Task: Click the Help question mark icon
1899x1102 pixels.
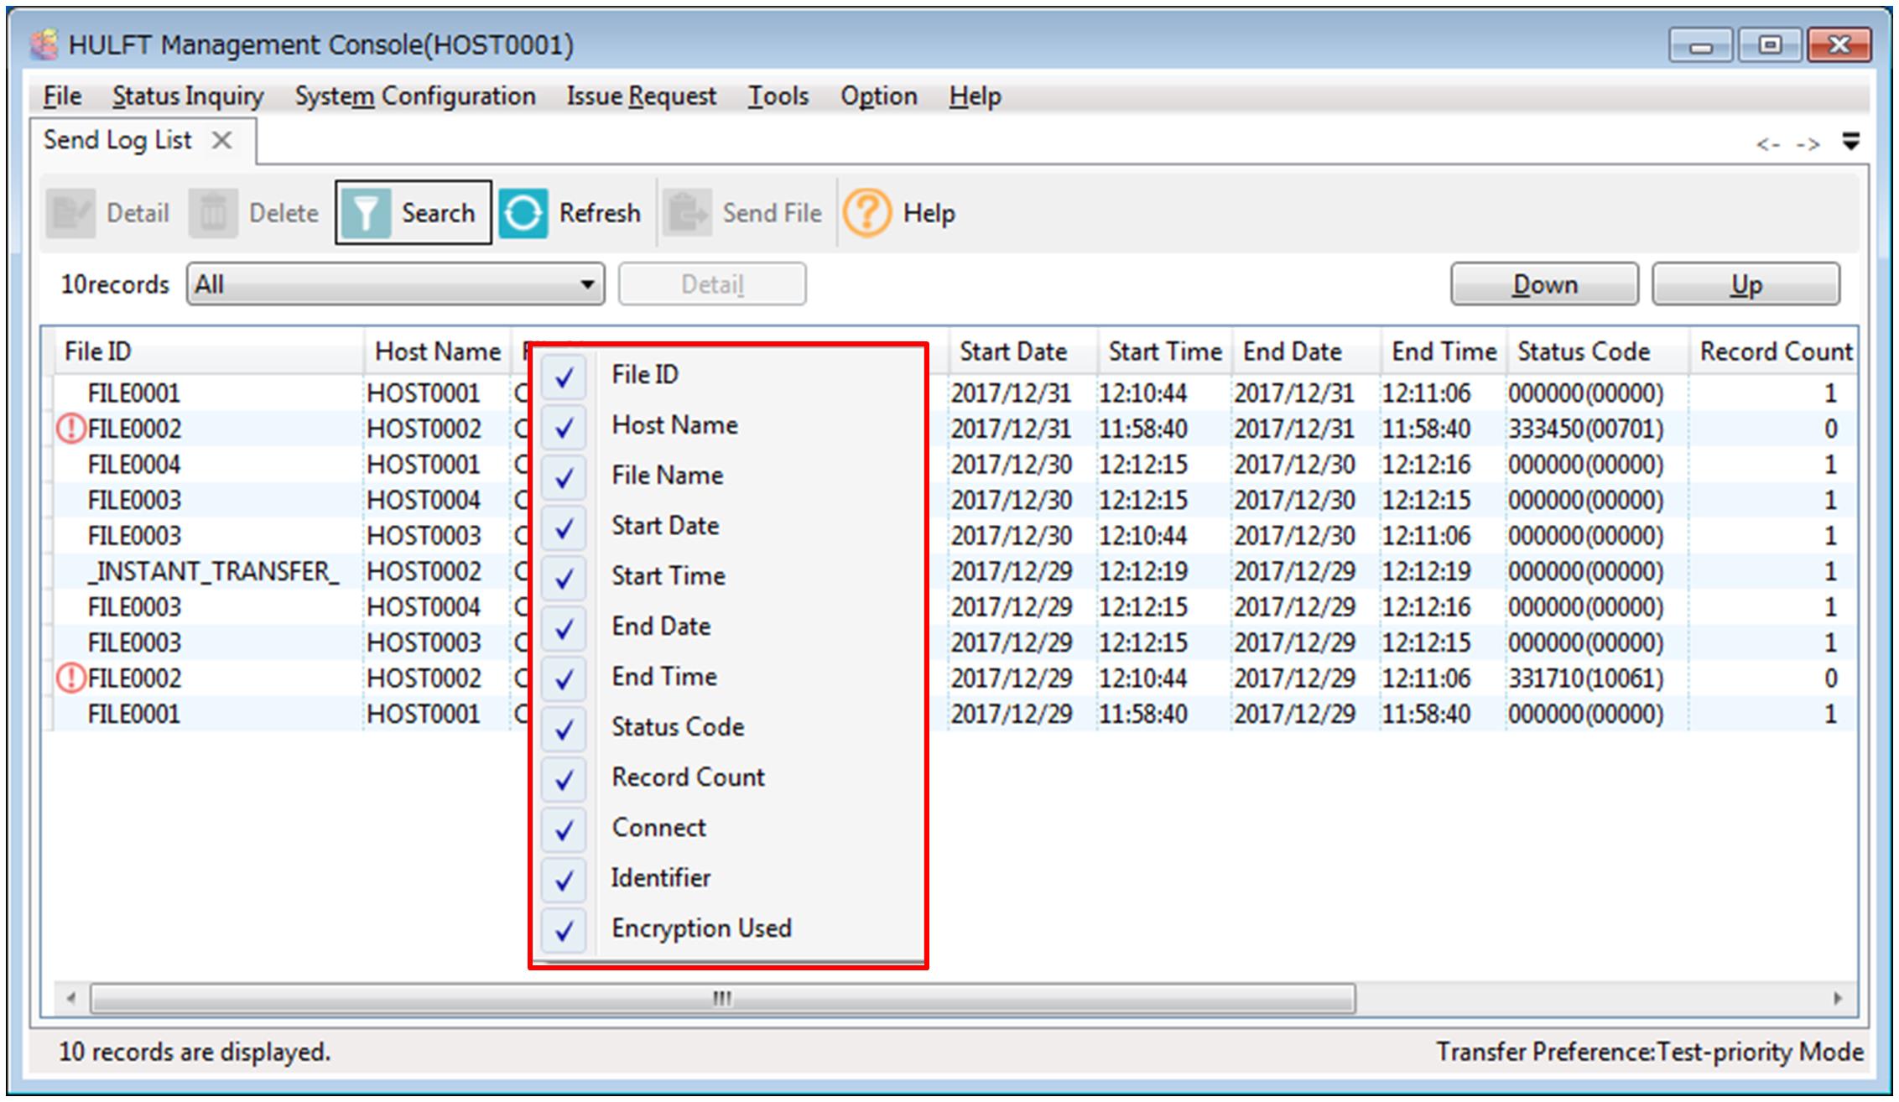Action: point(866,213)
